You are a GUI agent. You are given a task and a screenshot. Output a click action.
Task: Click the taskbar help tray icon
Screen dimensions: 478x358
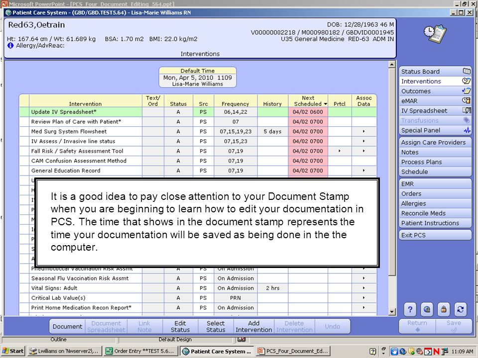point(372,352)
